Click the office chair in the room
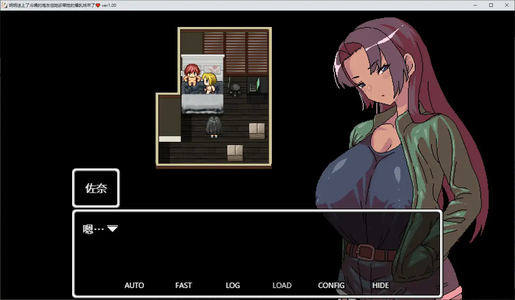The width and height of the screenshot is (515, 300). click(235, 88)
